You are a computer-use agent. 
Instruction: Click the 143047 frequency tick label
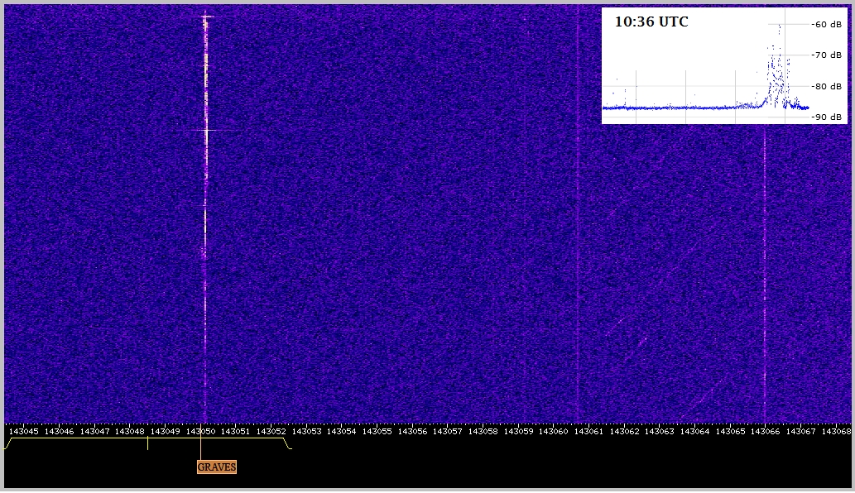click(x=94, y=432)
